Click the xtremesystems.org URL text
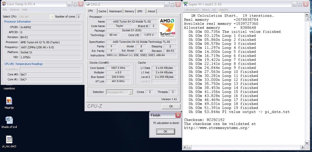312x152 pixels. 217,128
